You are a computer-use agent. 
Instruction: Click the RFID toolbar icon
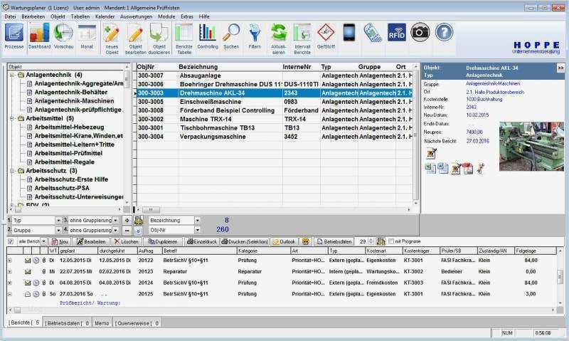tap(396, 32)
